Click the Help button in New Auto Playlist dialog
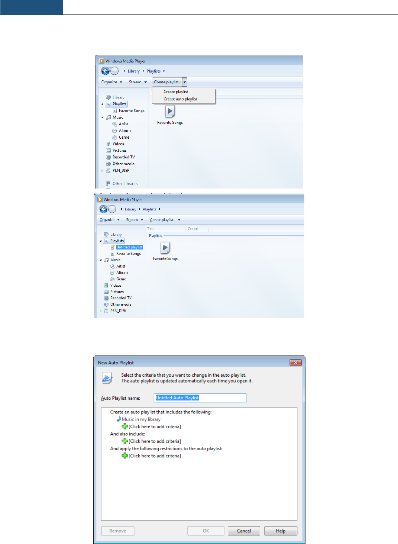This screenshot has height=544, width=398. (281, 531)
